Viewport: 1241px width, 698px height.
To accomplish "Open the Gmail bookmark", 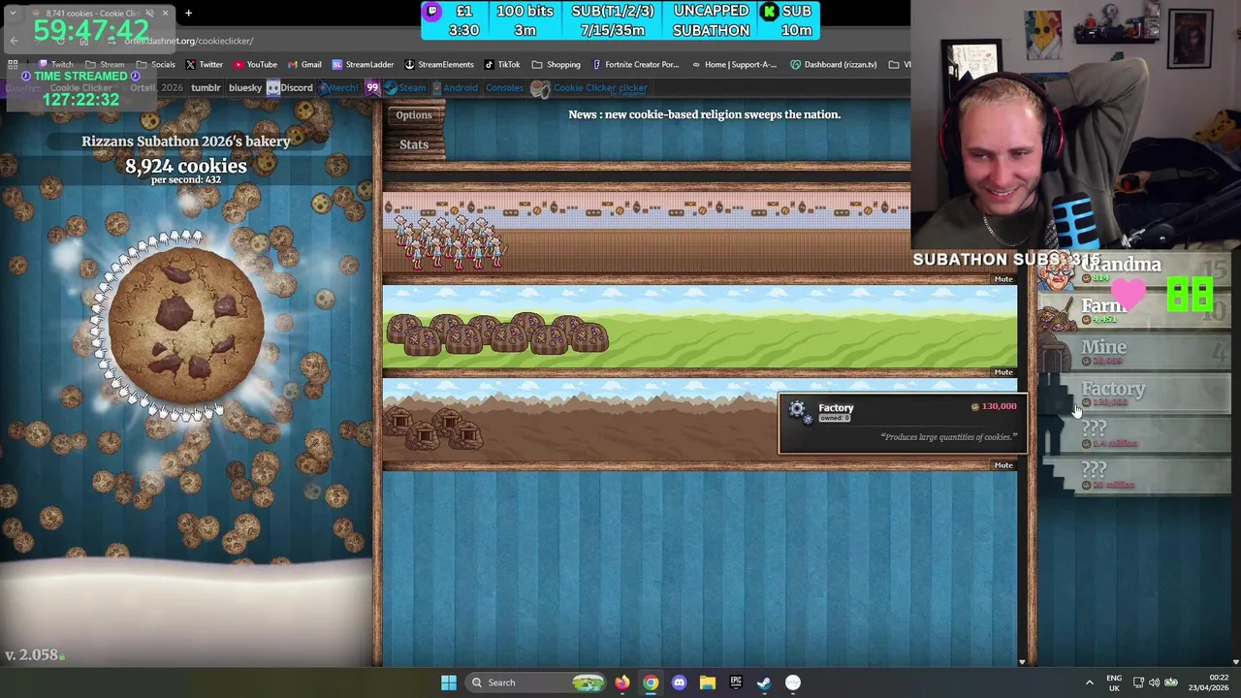I will [x=304, y=65].
